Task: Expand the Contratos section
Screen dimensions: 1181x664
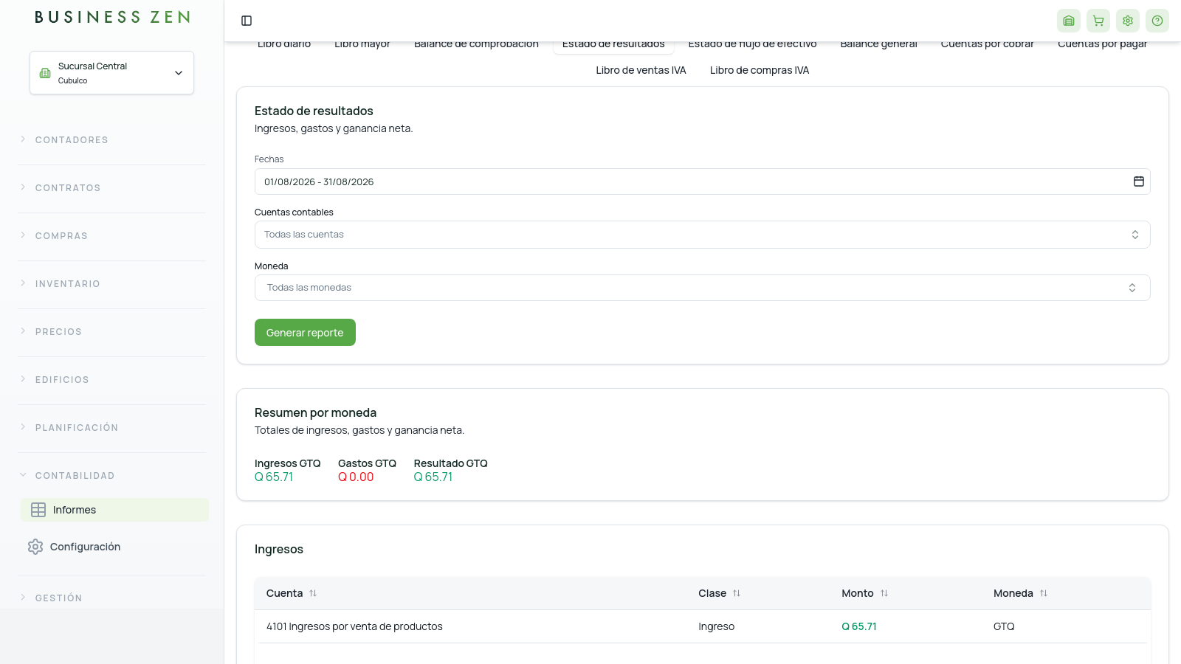Action: coord(68,188)
